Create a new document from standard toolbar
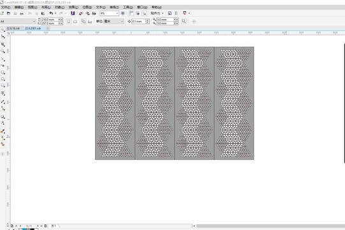Screen dimensions: 345x230 (2, 13)
